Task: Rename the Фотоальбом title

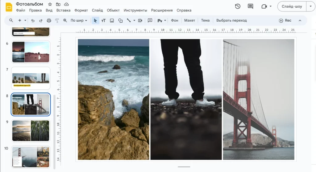Action: click(x=29, y=4)
